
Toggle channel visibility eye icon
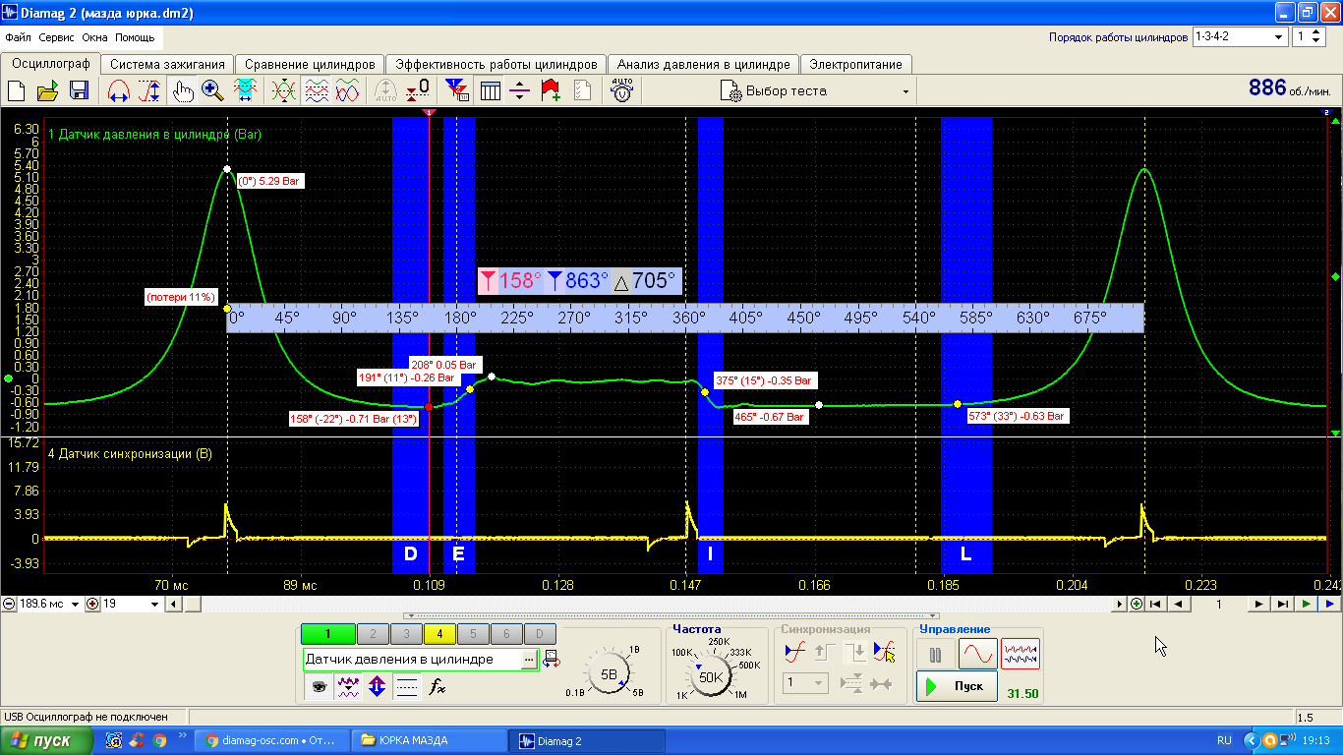[x=319, y=687]
